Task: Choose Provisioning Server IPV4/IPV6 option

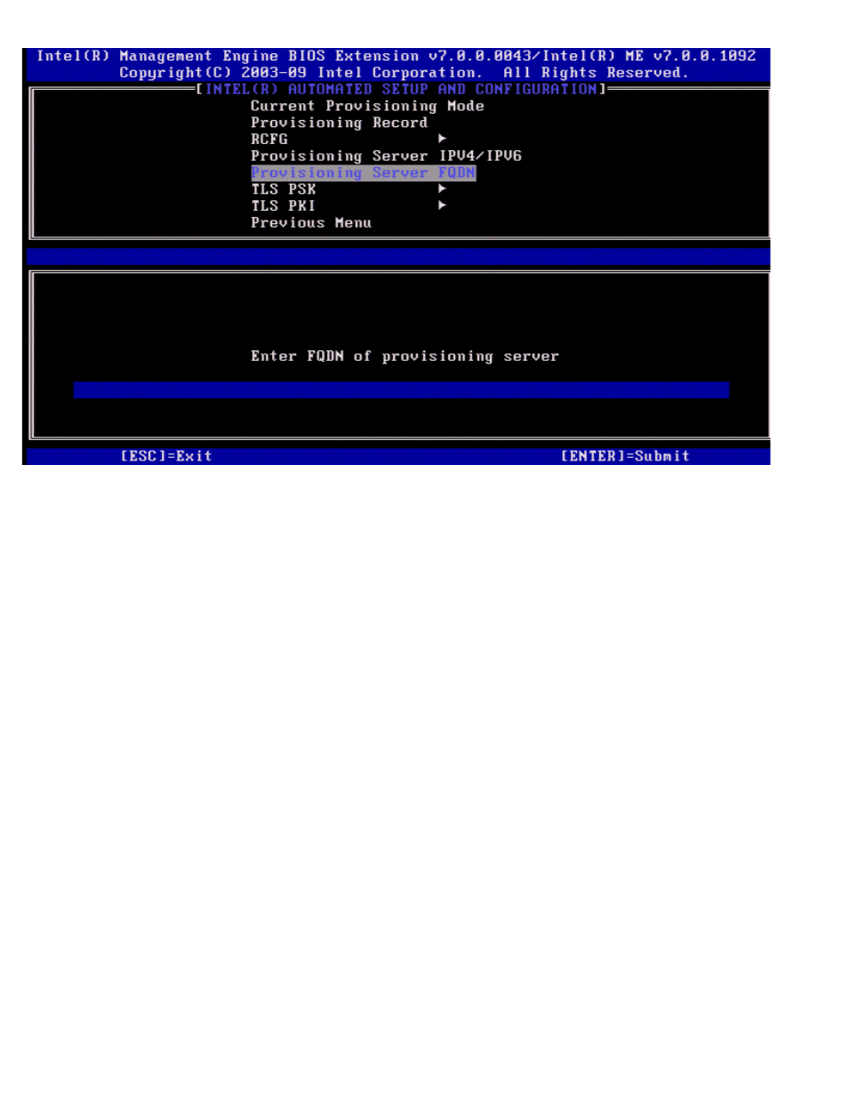Action: tap(386, 156)
